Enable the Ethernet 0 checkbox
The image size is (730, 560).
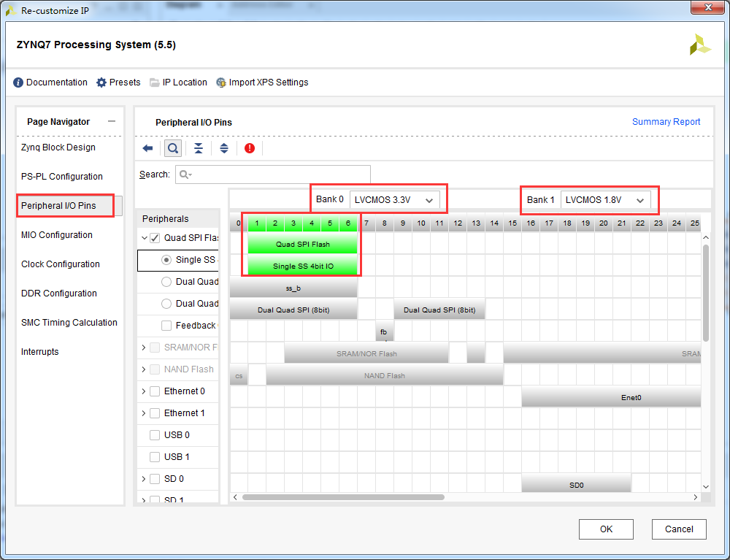coord(155,391)
